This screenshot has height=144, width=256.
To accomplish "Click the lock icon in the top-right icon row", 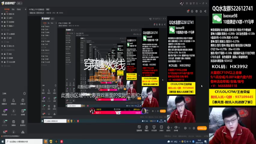I will pyautogui.click(x=192, y=11).
